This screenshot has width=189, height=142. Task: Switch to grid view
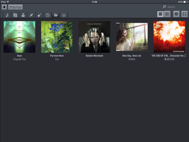click(x=160, y=14)
